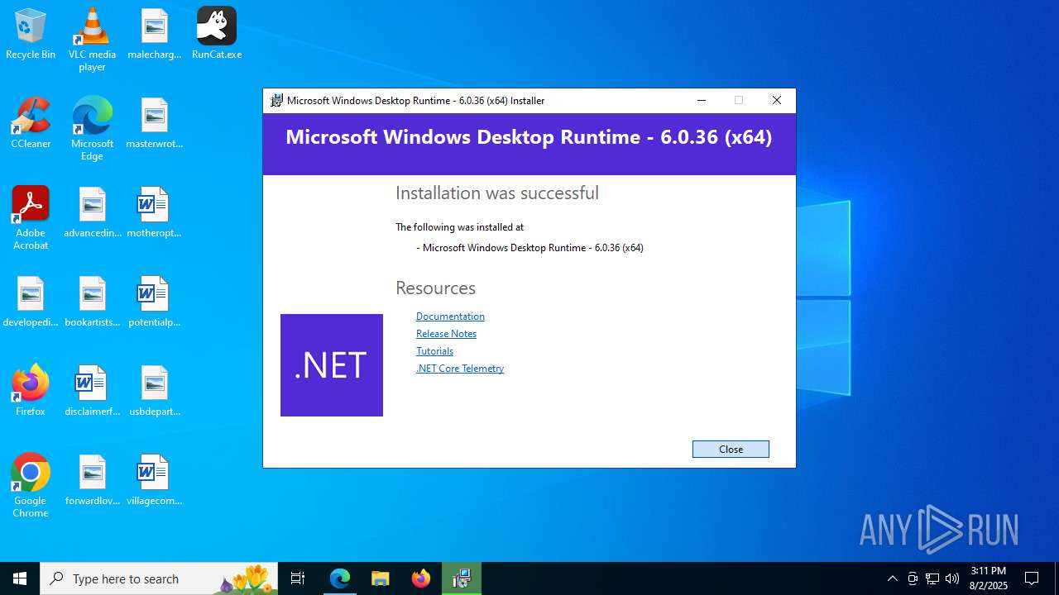Click the .NET logo in installer
The width and height of the screenshot is (1059, 595).
point(332,365)
